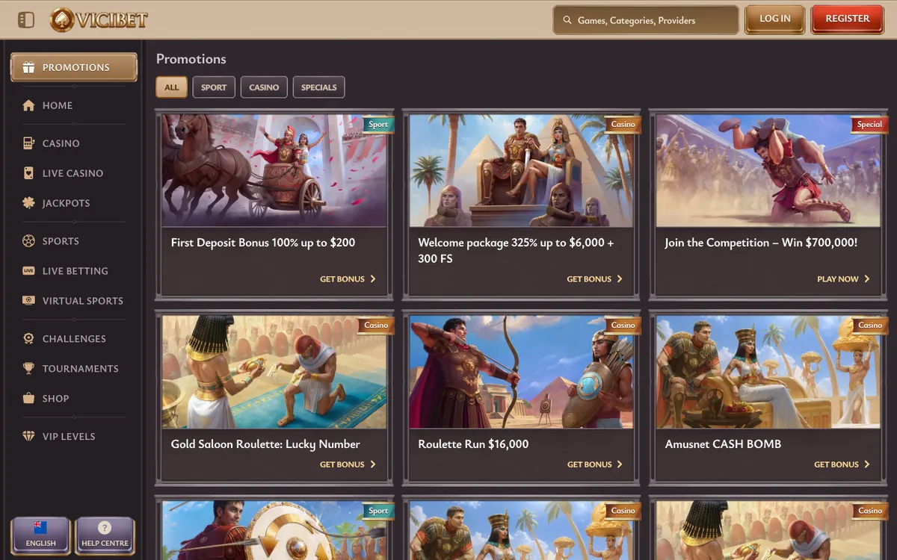
Task: Select the Specials promotions filter
Action: tap(319, 87)
